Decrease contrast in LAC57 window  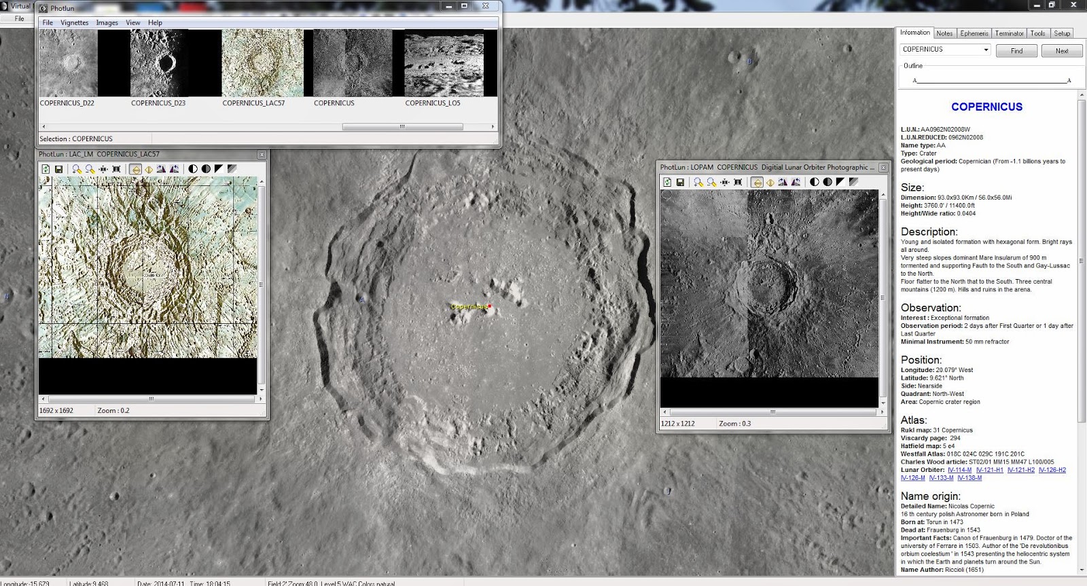[x=206, y=169]
